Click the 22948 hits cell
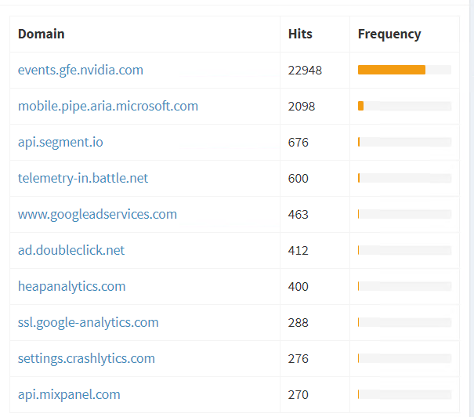The height and width of the screenshot is (417, 474). pos(305,71)
